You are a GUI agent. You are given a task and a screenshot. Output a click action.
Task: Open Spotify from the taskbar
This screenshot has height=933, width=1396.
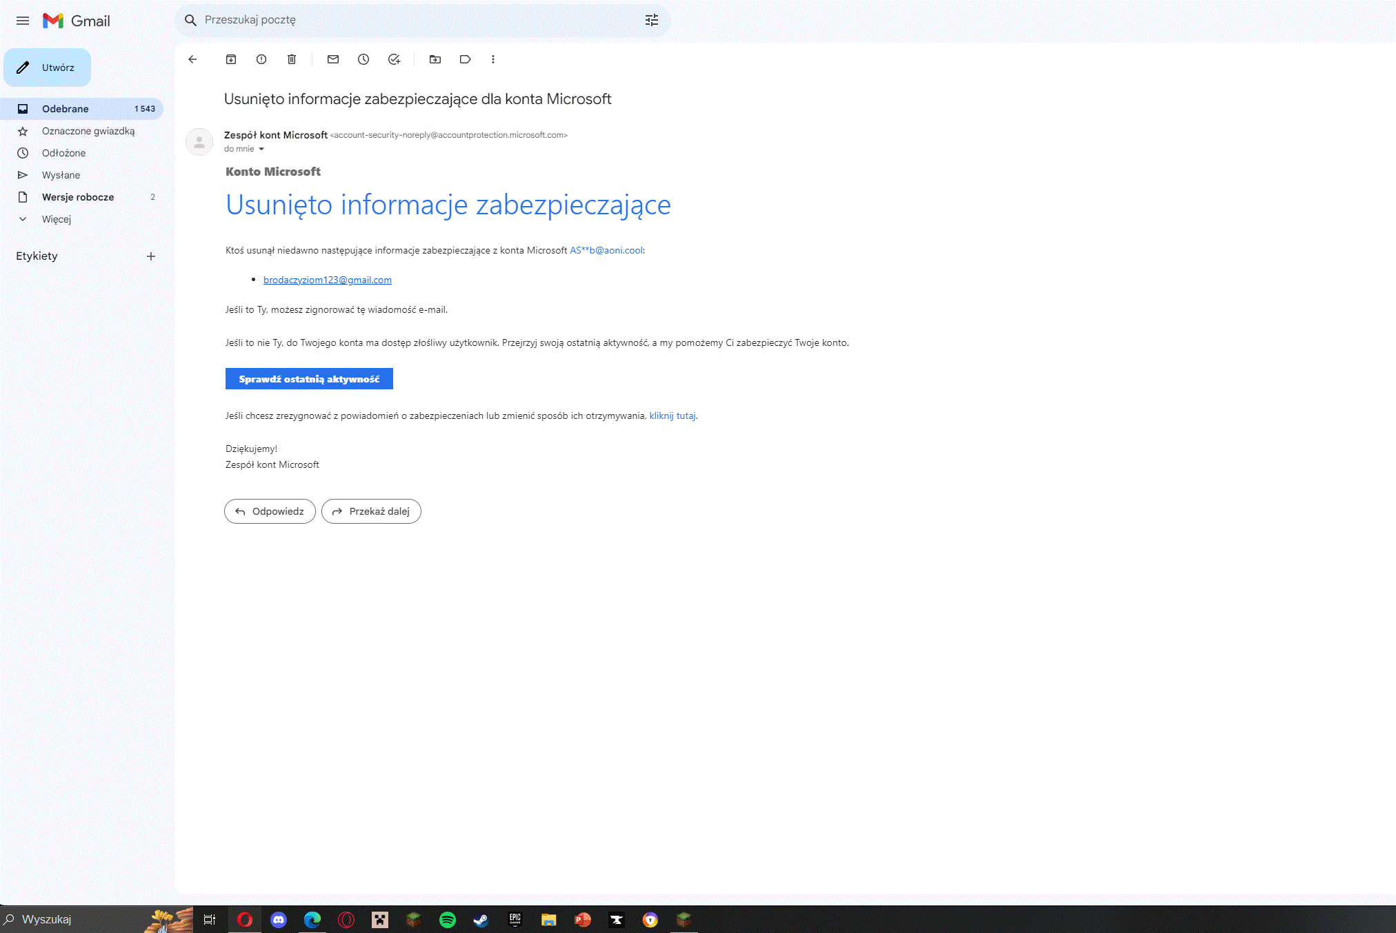(448, 919)
